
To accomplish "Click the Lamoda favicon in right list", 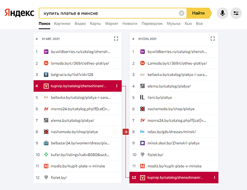I will [142, 63].
